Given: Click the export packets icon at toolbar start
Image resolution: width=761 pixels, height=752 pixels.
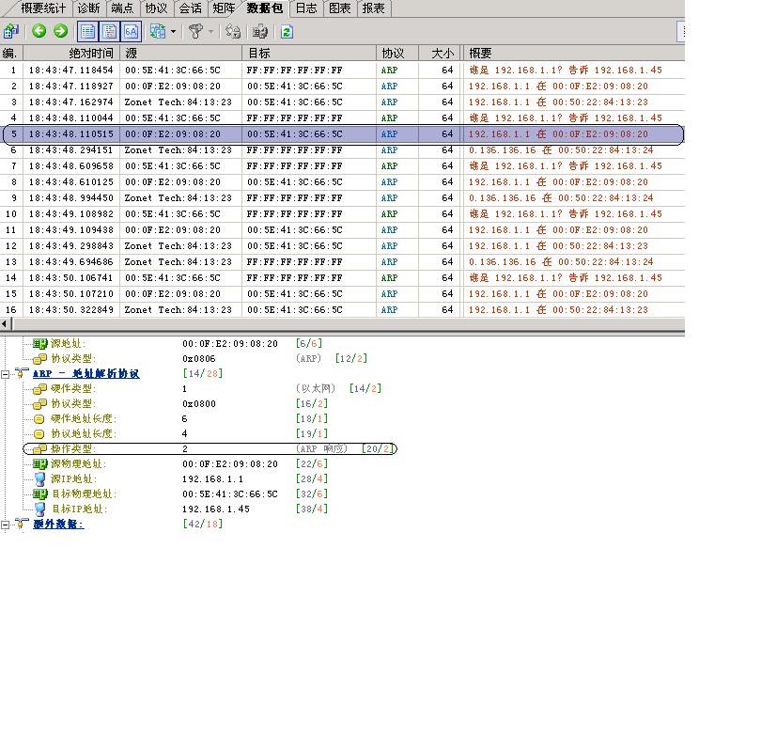Looking at the screenshot, I should coord(10,32).
